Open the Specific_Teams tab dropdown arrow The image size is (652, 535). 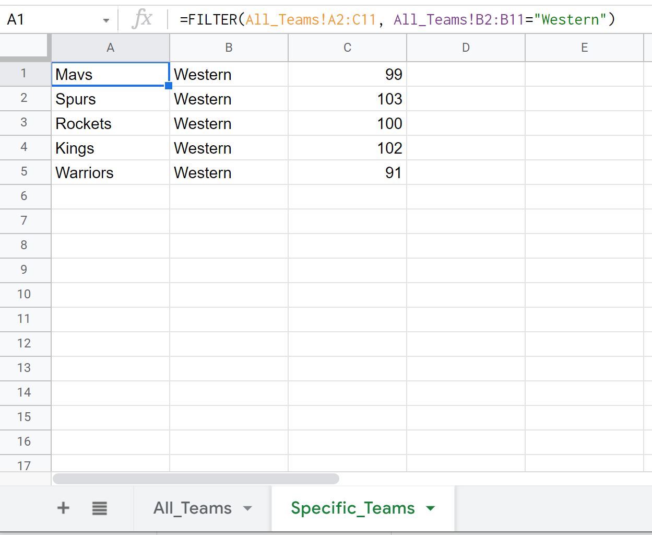click(431, 508)
